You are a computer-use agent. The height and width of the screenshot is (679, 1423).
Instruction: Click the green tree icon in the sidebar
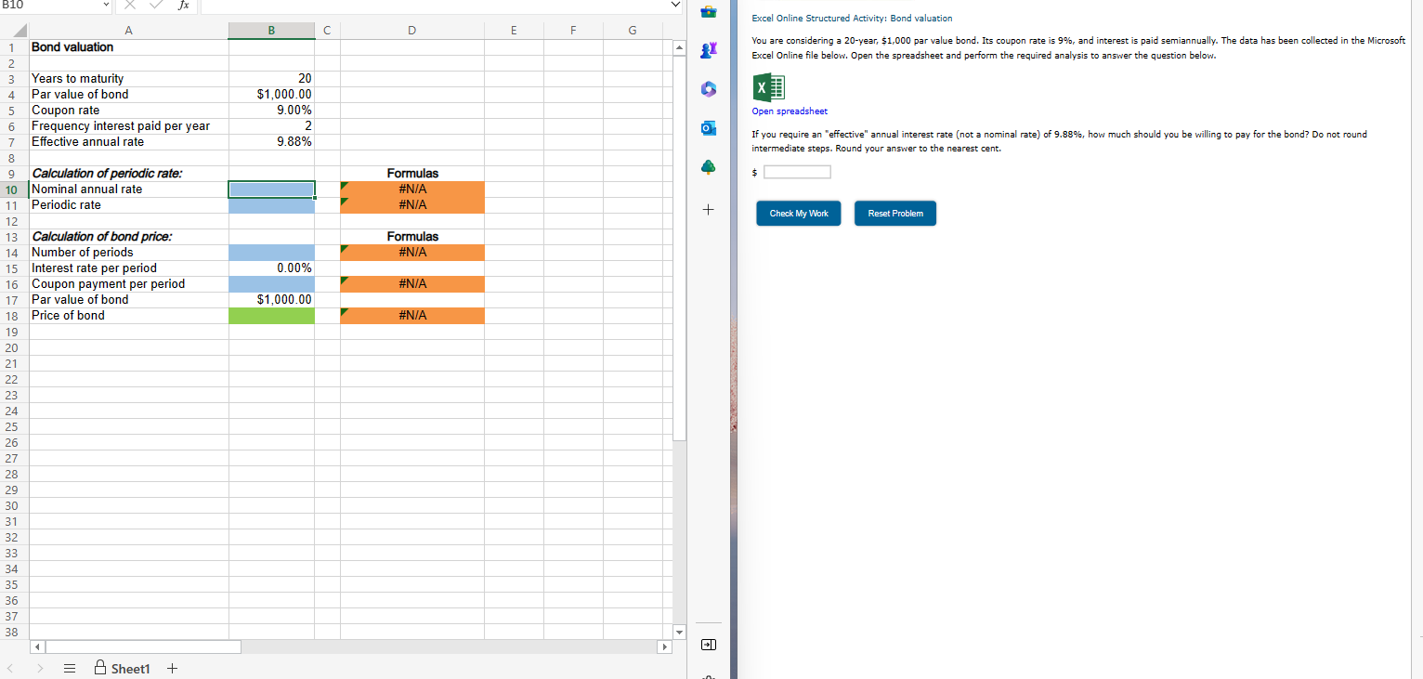(x=708, y=167)
